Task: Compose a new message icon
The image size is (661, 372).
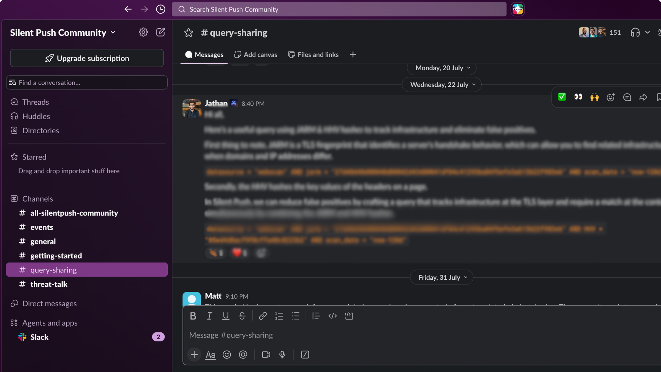Action: point(160,32)
